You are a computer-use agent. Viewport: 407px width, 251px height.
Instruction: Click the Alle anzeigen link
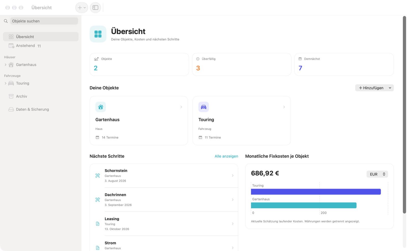click(226, 156)
